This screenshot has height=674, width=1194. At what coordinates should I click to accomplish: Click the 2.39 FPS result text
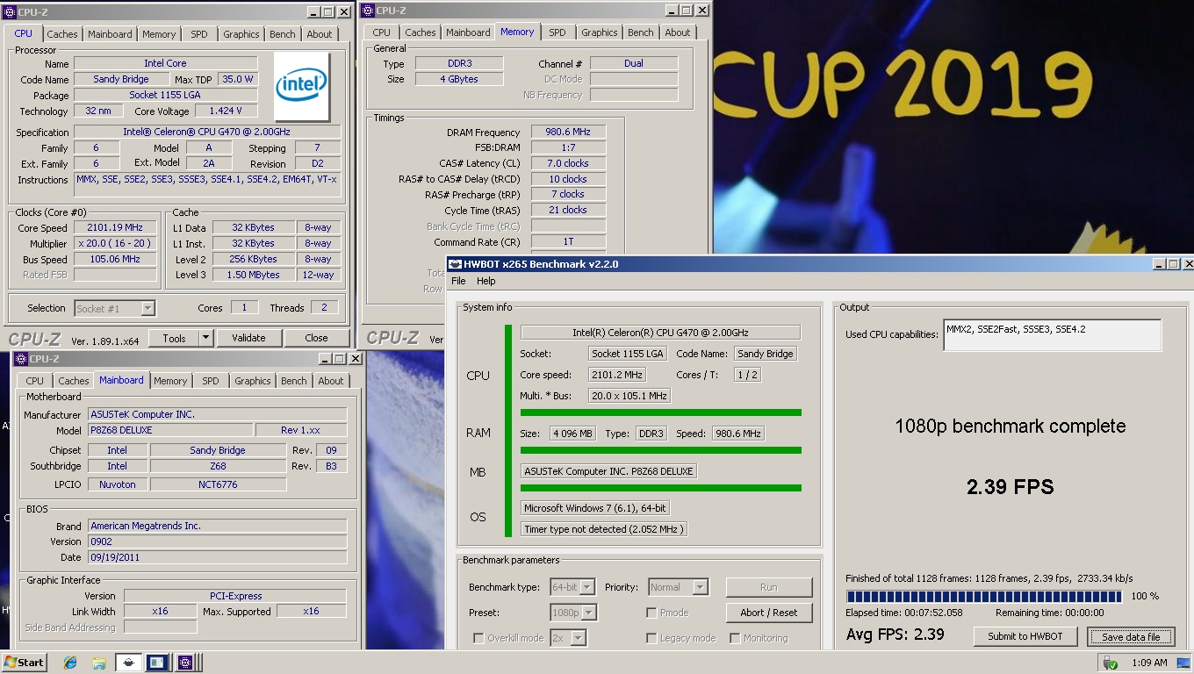(x=1010, y=487)
